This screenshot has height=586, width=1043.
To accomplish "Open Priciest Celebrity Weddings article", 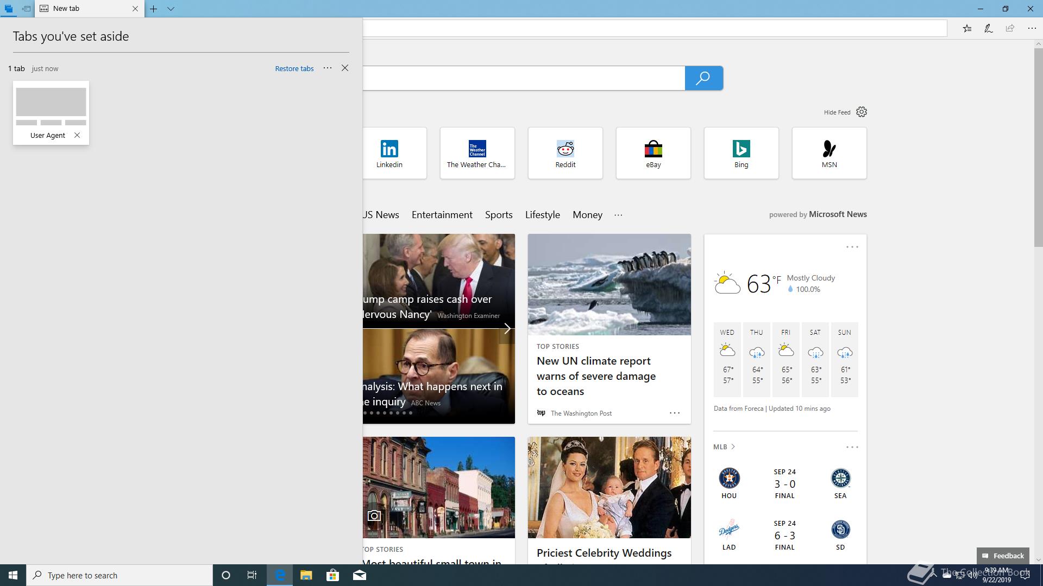I will pos(604,553).
